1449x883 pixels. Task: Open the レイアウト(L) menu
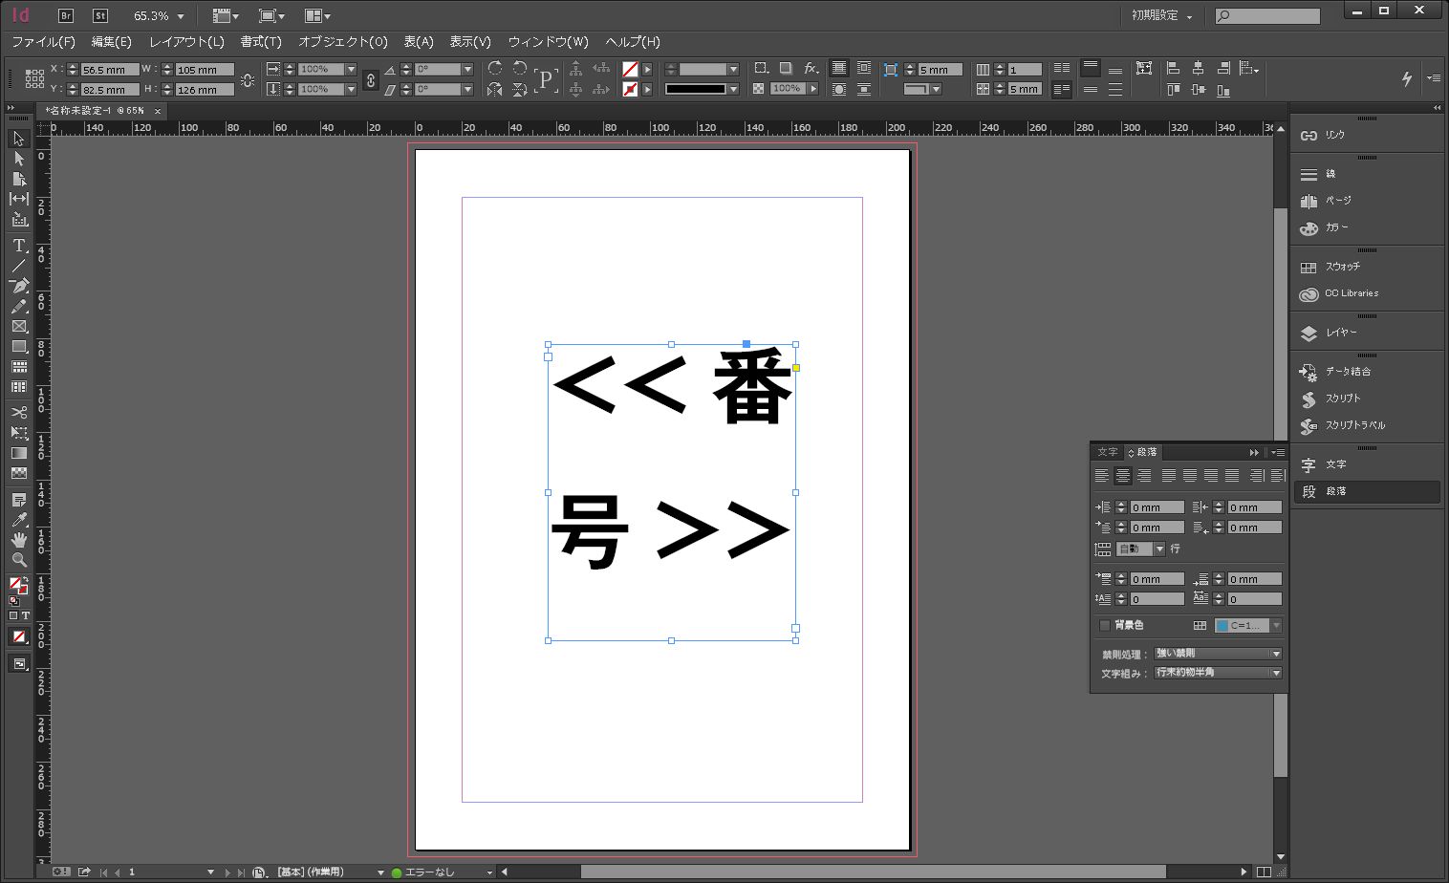click(186, 42)
